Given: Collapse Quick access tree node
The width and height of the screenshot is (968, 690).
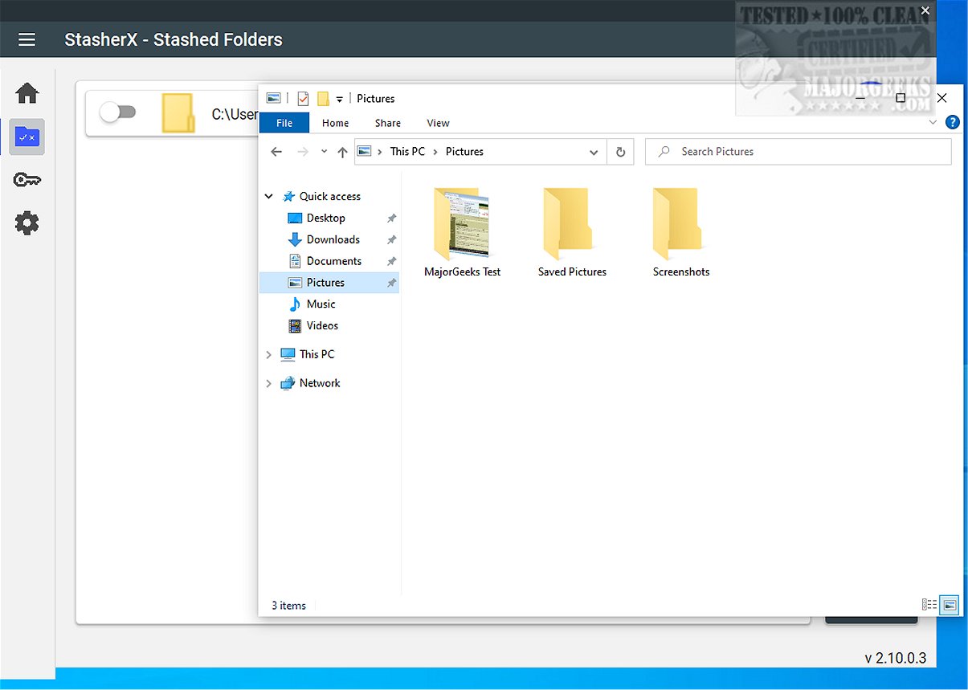Looking at the screenshot, I should pyautogui.click(x=268, y=196).
